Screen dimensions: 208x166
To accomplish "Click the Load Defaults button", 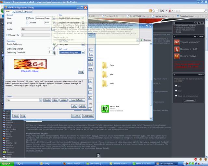I will coord(77,100).
